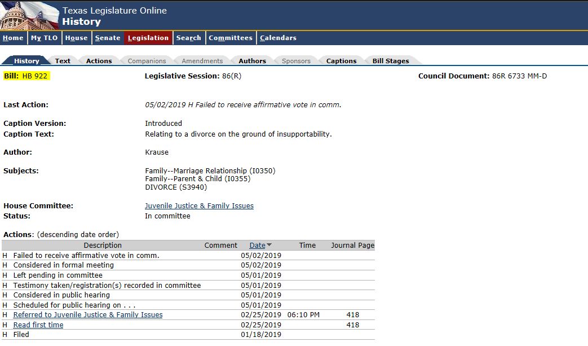Open the Home menu item

tap(13, 38)
